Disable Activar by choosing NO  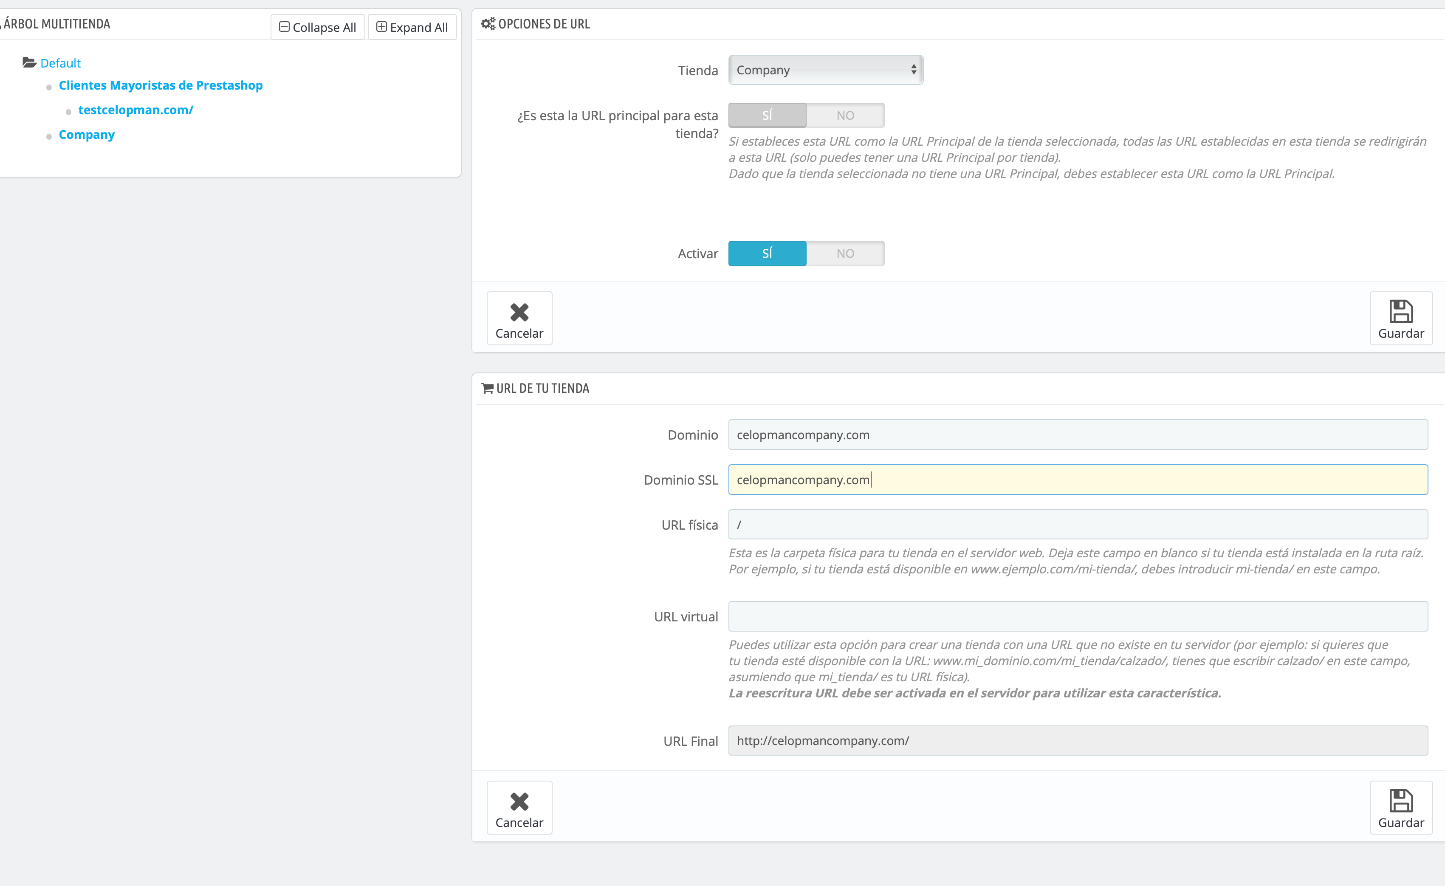(845, 253)
